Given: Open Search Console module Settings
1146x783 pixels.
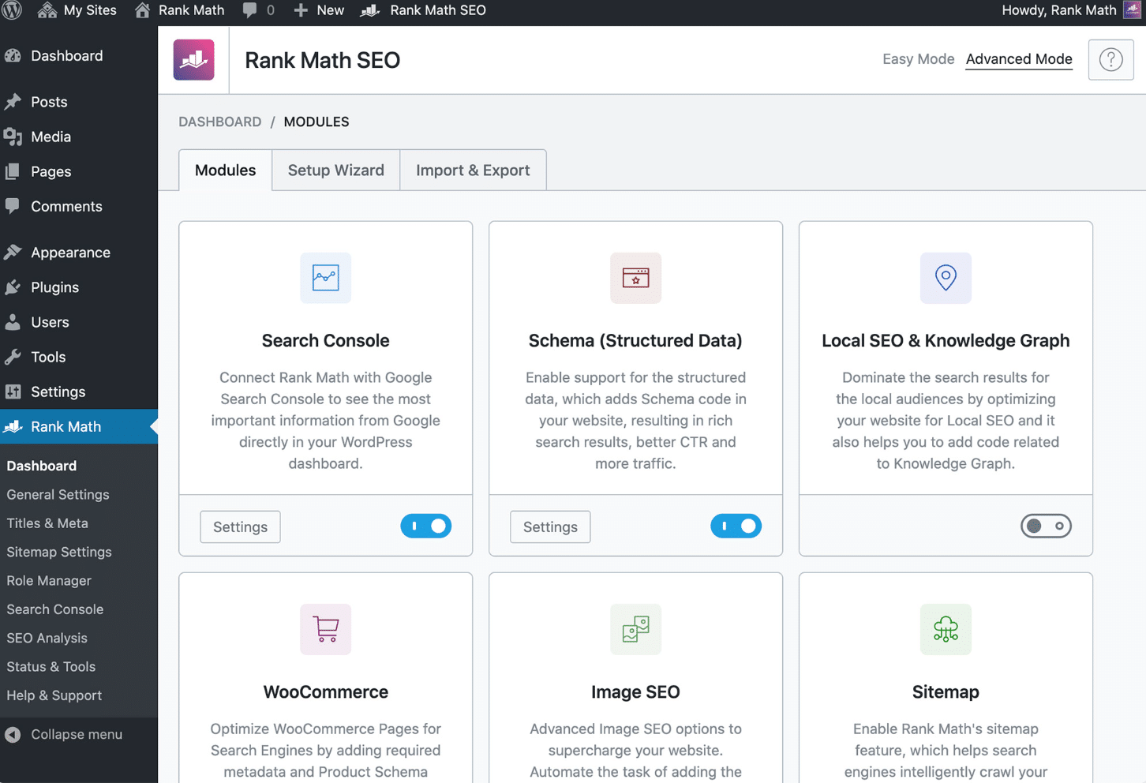Looking at the screenshot, I should (240, 526).
